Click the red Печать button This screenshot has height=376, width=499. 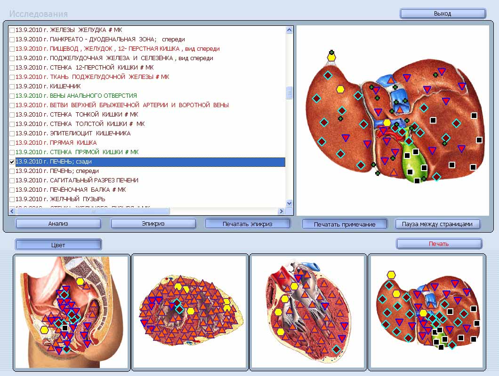(439, 244)
